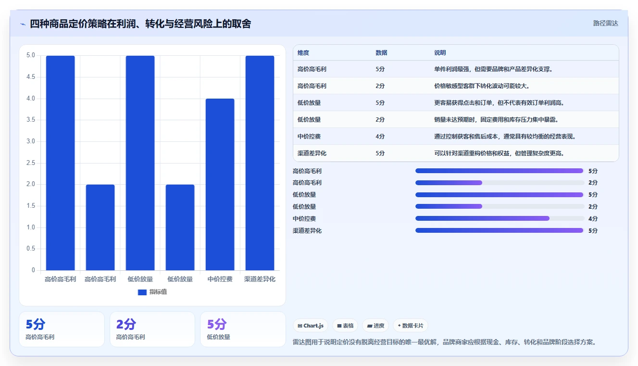Click the 路径雷达 label in the header
This screenshot has width=638, height=366.
[605, 23]
